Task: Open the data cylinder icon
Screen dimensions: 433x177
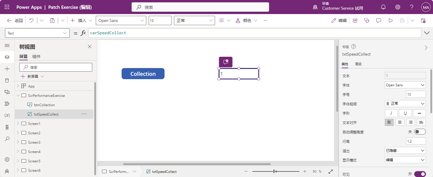Action: coord(7,80)
